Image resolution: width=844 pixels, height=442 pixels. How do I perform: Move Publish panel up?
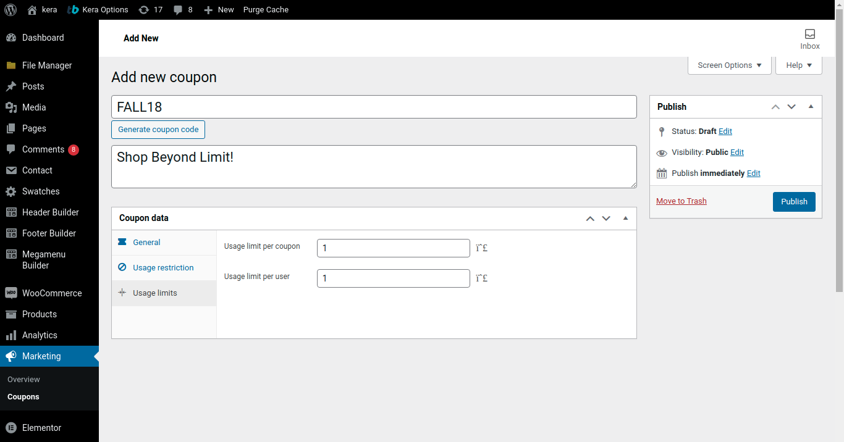pyautogui.click(x=775, y=107)
